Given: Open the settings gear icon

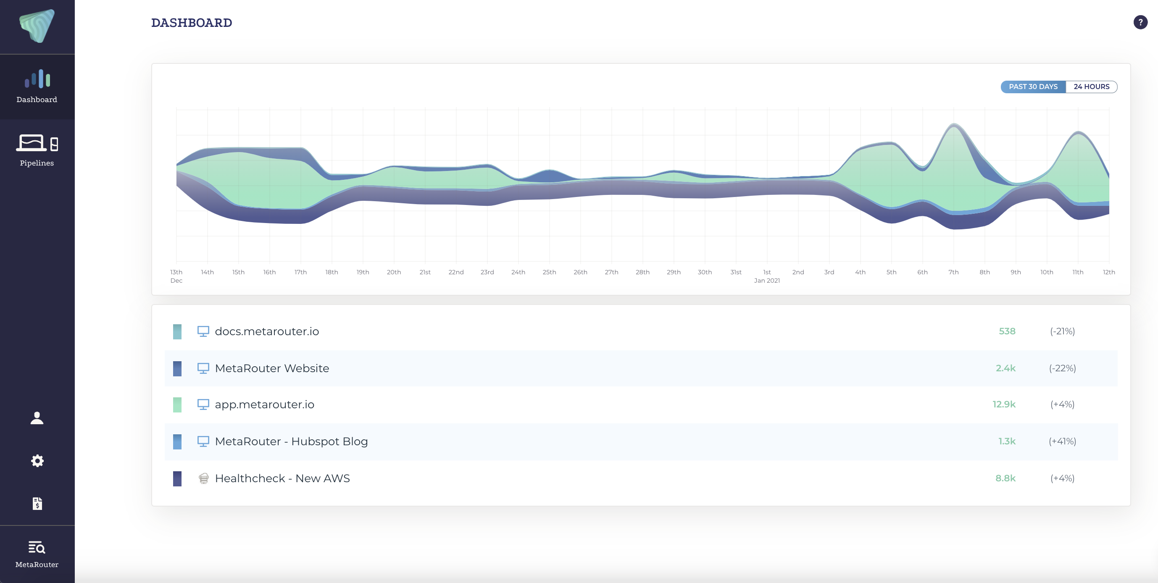Looking at the screenshot, I should point(37,461).
